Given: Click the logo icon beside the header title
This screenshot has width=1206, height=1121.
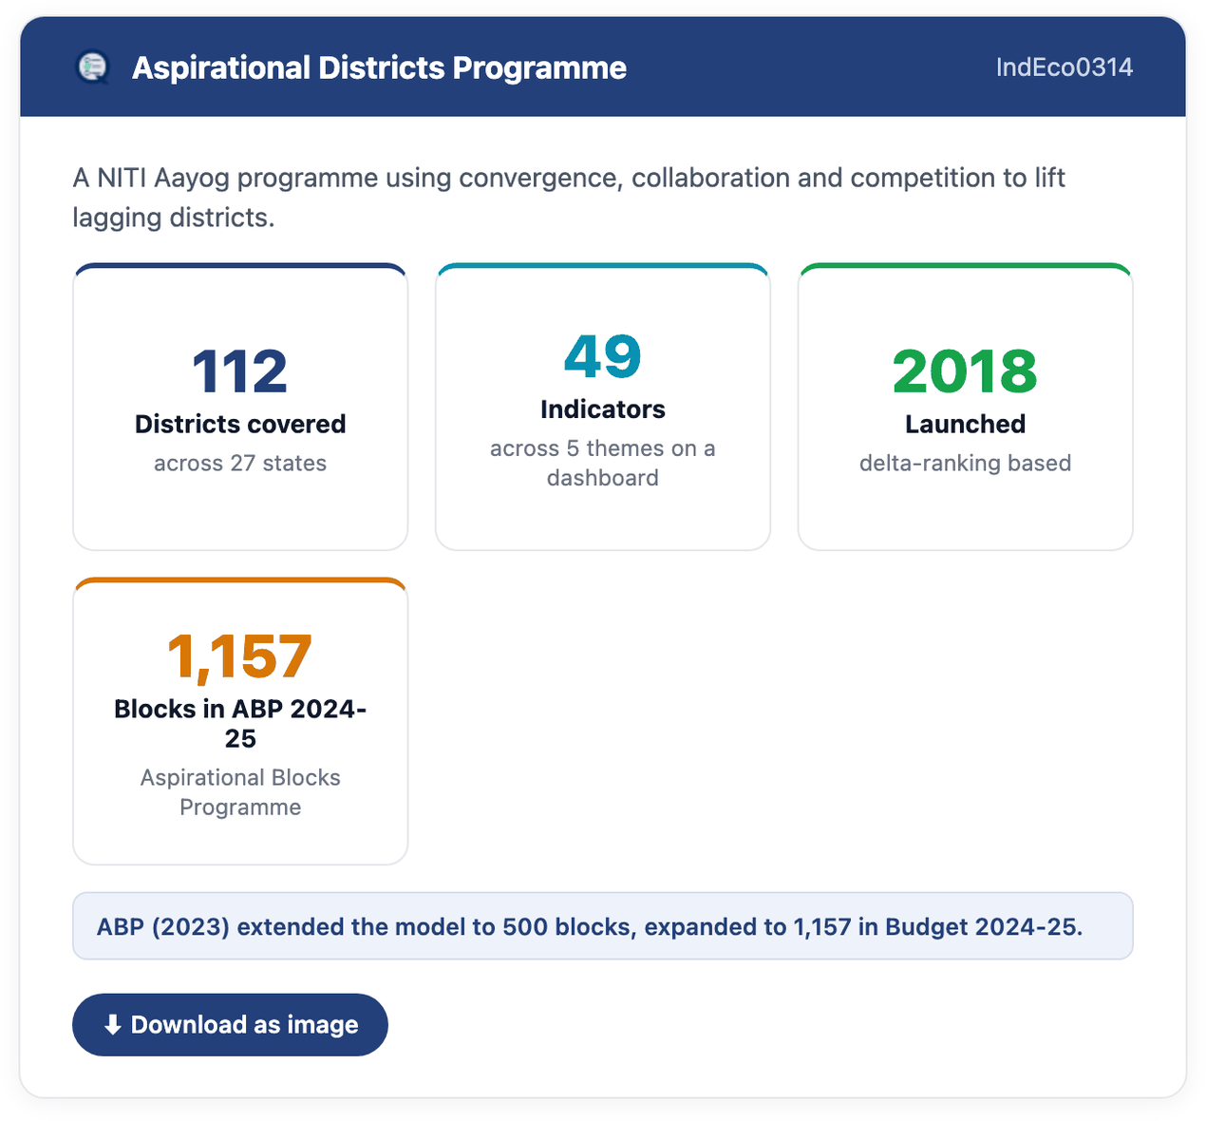Looking at the screenshot, I should pos(92,67).
